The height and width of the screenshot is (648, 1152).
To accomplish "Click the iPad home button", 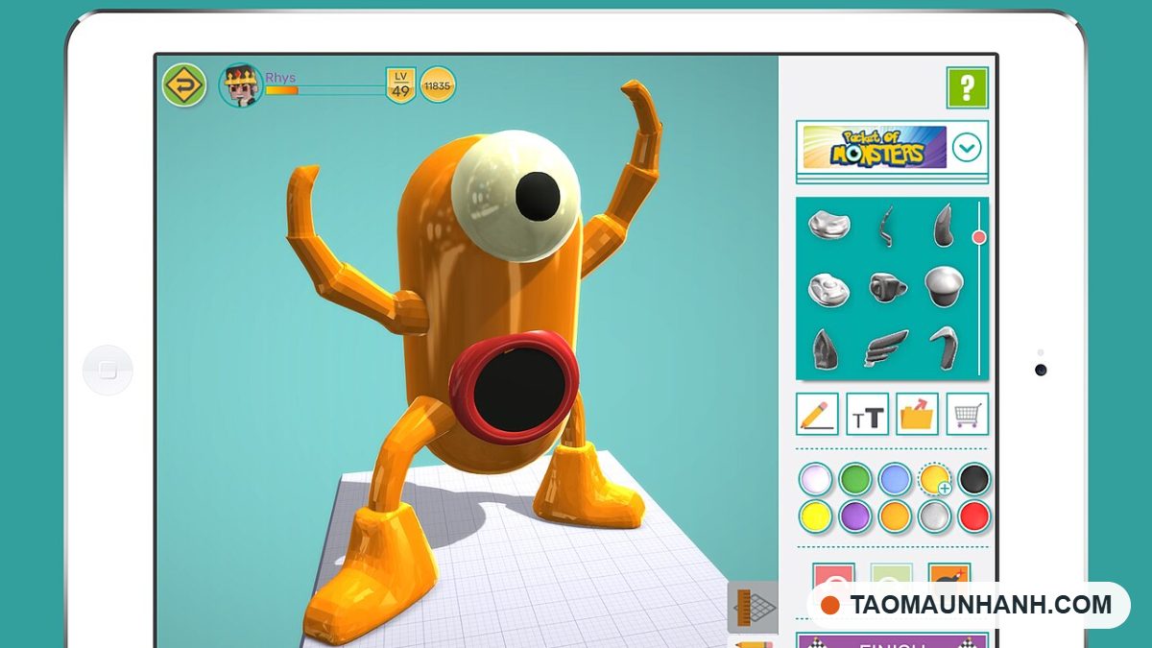I will [108, 371].
